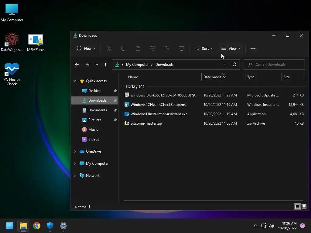Viewport: 311px width, 233px height.
Task: Unpin Desktop from Quick access
Action: coord(115,91)
